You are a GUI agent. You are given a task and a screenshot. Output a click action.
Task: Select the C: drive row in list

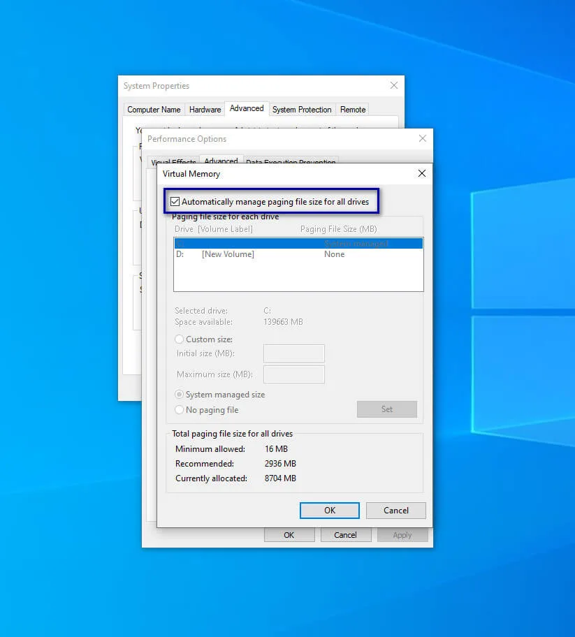298,243
